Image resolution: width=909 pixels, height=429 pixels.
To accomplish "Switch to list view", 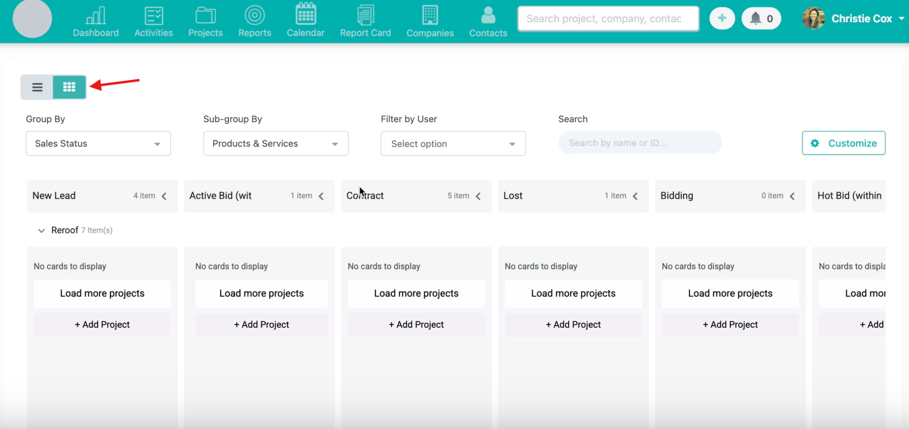I will click(37, 87).
